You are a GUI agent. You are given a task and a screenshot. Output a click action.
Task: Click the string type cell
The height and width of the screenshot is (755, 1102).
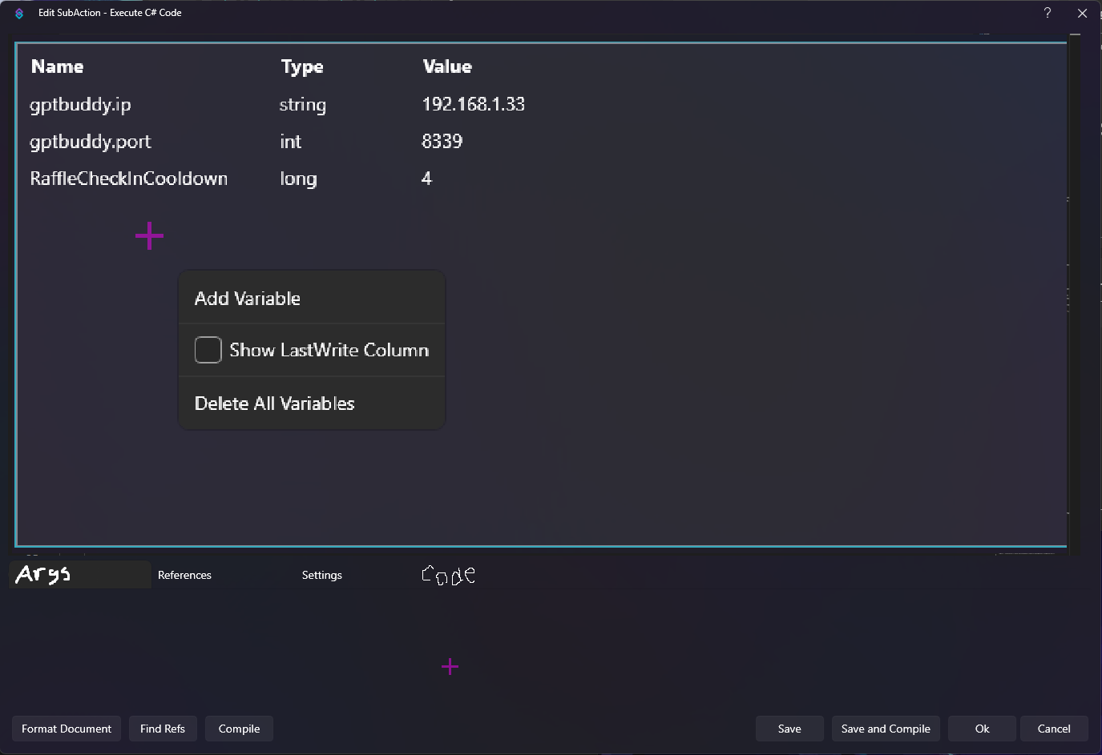(303, 105)
